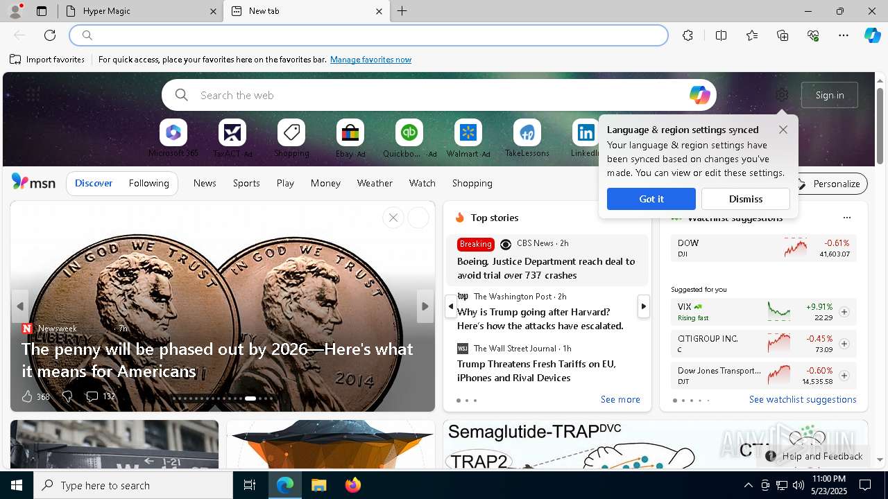Add CITIGROUP INC. to watchlist
The image size is (888, 499).
[844, 344]
